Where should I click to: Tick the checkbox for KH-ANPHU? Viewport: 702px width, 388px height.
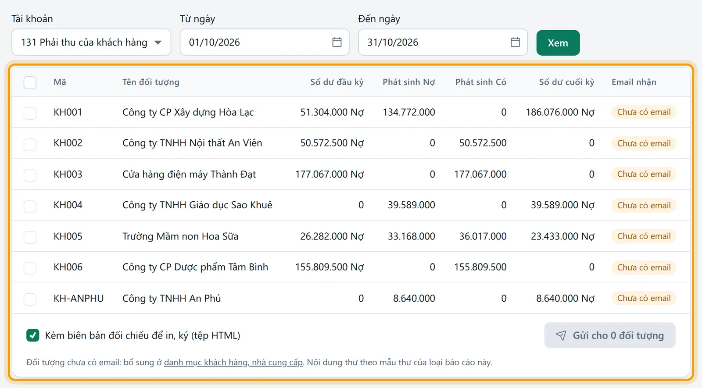point(30,299)
